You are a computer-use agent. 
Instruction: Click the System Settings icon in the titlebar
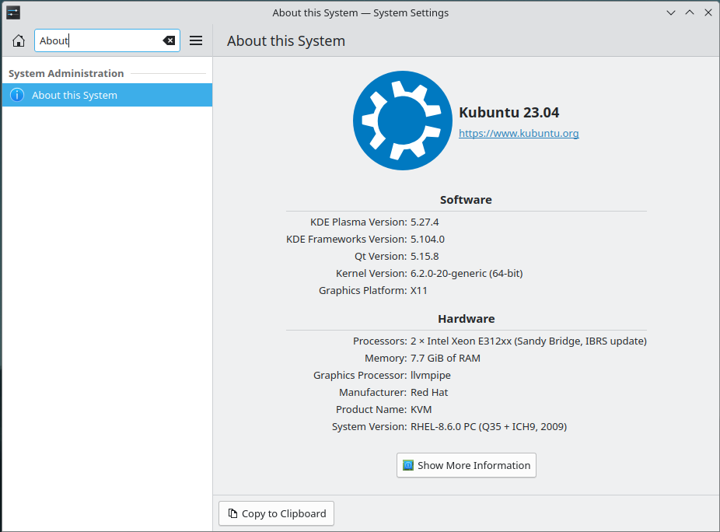pos(12,12)
